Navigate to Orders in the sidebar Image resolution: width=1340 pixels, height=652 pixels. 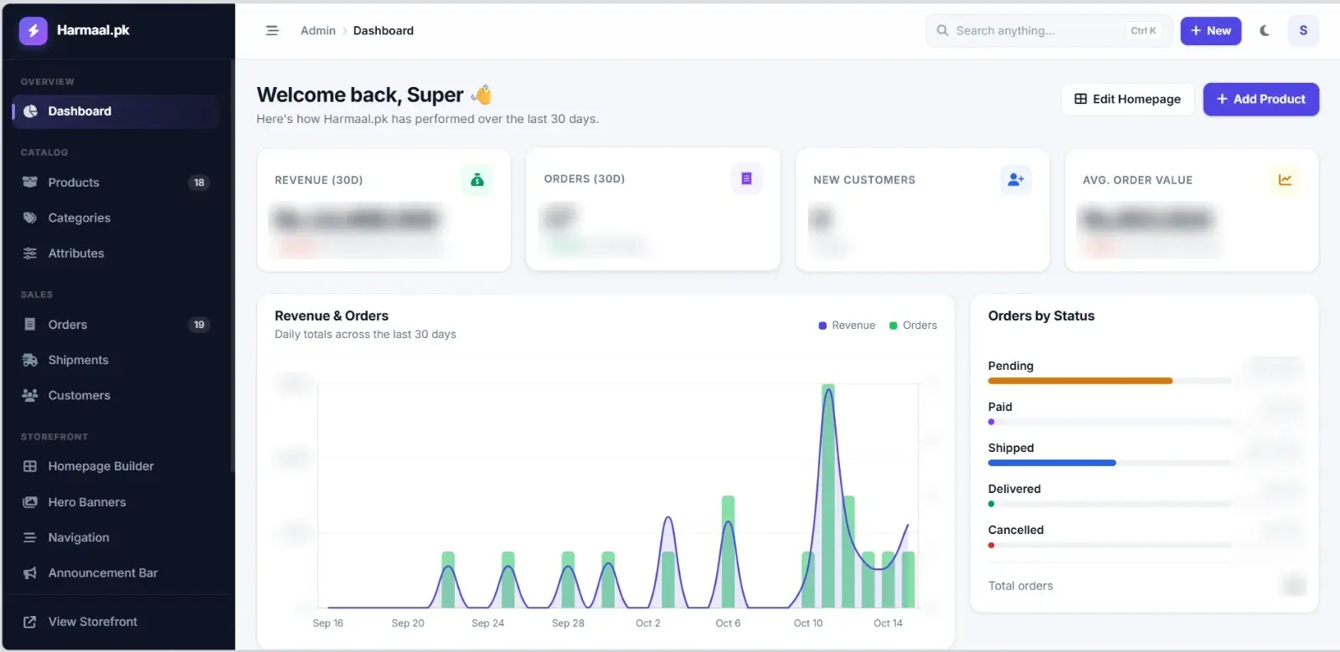click(116, 325)
